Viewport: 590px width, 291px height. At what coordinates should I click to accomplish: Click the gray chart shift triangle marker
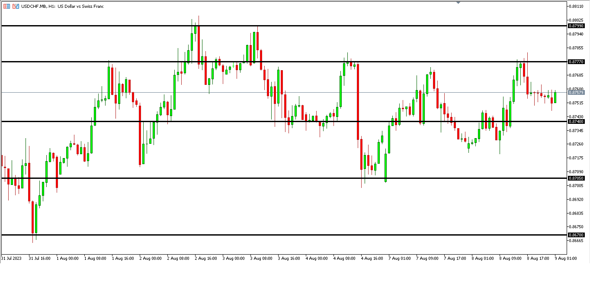click(459, 3)
